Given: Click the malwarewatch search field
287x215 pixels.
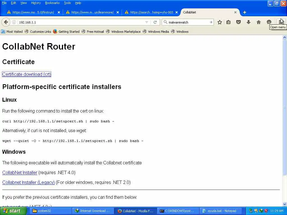Looking at the screenshot, I should [188, 22].
